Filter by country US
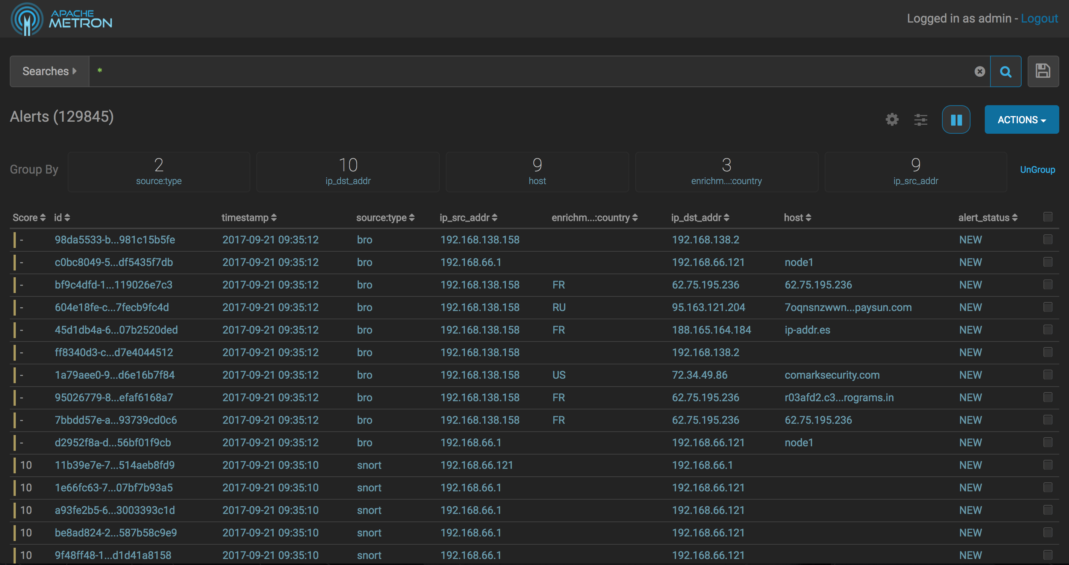Image resolution: width=1069 pixels, height=565 pixels. click(559, 375)
